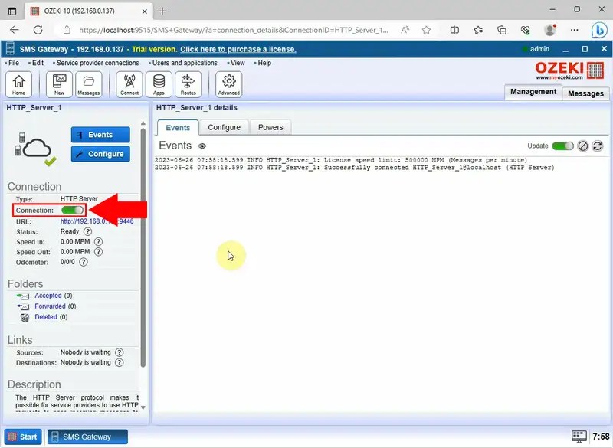This screenshot has width=613, height=448.
Task: Open the View menu
Action: pos(238,63)
